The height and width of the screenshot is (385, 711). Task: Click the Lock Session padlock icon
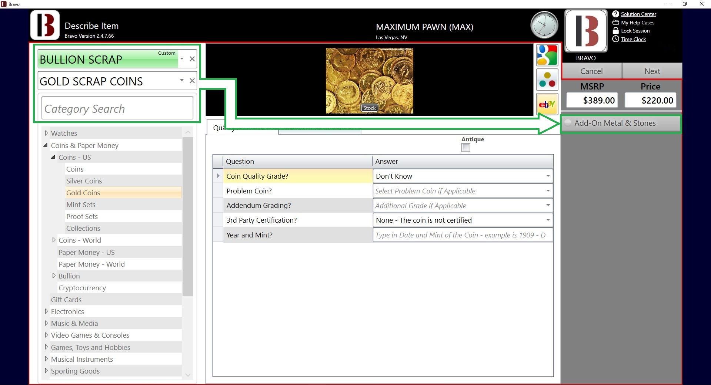tap(615, 31)
